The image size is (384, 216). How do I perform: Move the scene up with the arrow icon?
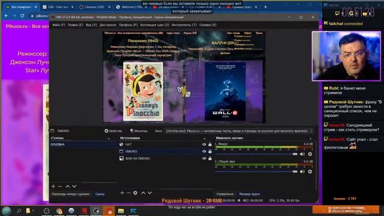coord(67,187)
